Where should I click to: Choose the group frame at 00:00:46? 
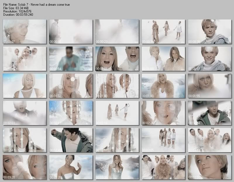tap(25, 59)
